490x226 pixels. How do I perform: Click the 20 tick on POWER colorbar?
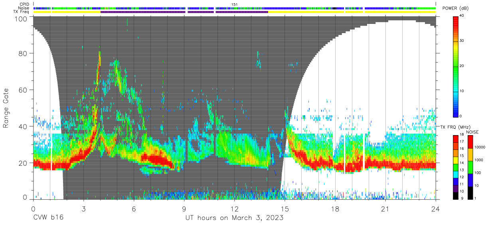click(462, 66)
